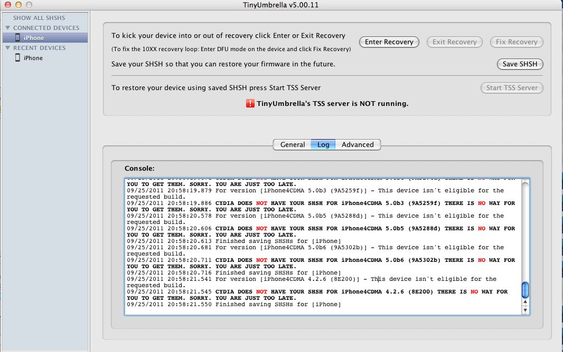The width and height of the screenshot is (563, 352).
Task: Click the console scroll up arrow
Action: (x=525, y=302)
